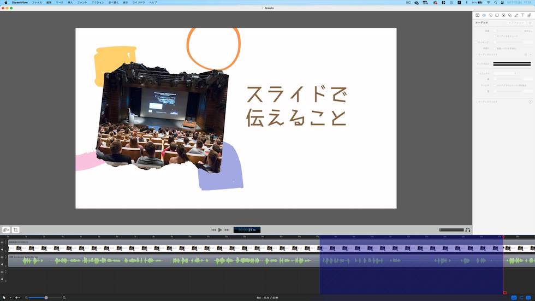Image resolution: width=535 pixels, height=301 pixels.
Task: Select the arrow pointer tool in timeline
Action: coord(4,298)
